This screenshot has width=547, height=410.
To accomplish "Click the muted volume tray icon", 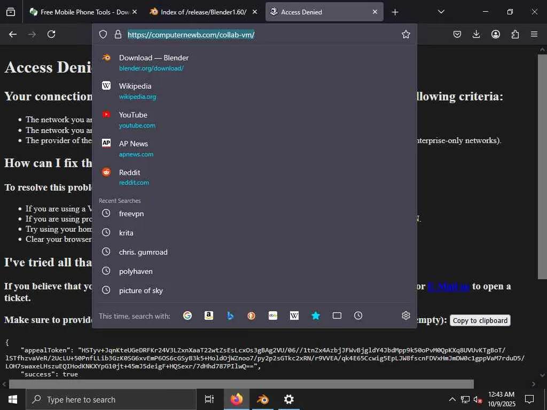I will [478, 399].
